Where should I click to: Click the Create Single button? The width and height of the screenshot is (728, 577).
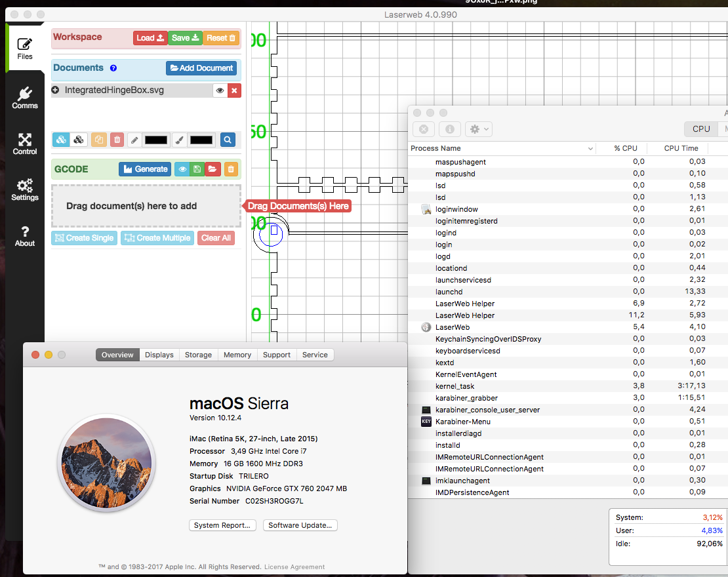84,237
